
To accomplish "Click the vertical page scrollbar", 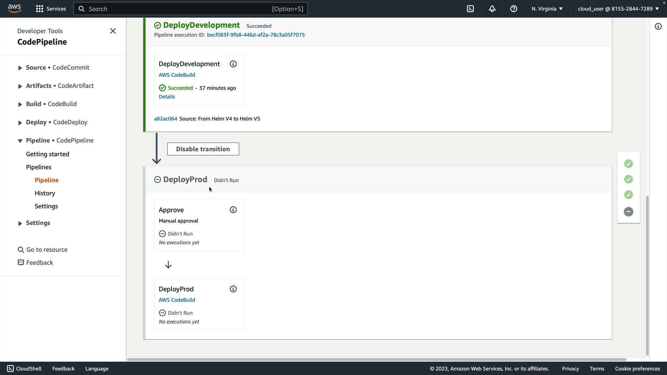I will (647, 274).
